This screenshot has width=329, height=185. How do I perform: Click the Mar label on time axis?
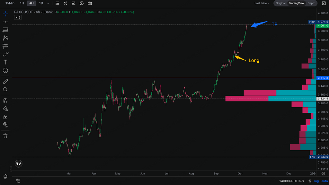pos(69,173)
